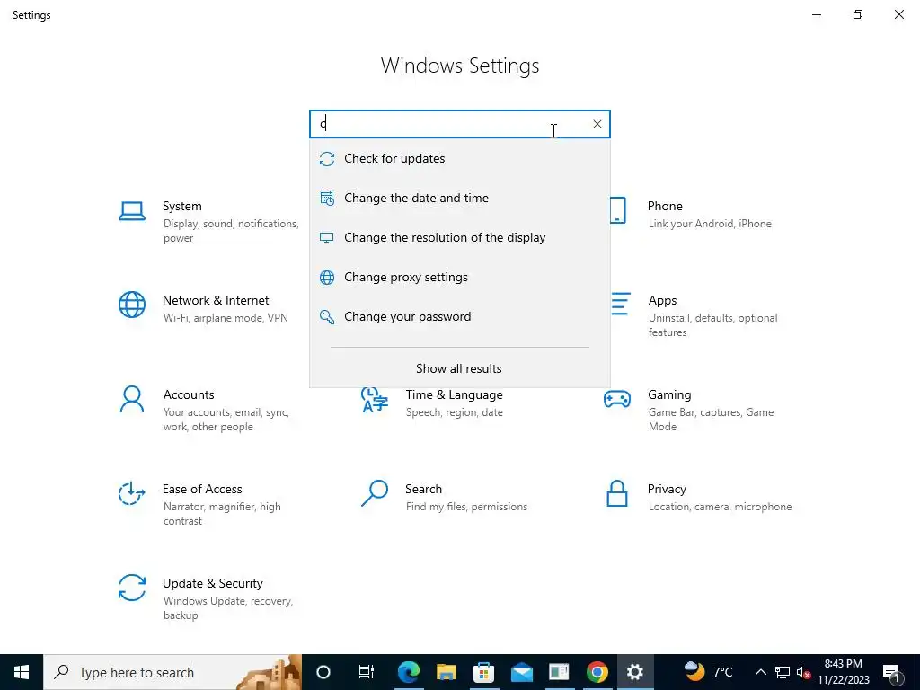Click the Ease of Access title text
Viewport: 920px width, 690px height.
coord(202,490)
